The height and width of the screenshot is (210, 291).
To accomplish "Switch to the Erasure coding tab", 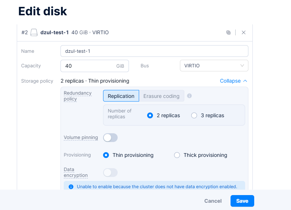I will (x=161, y=96).
